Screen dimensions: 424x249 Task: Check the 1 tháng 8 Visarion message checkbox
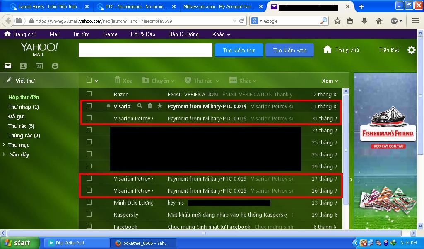point(89,106)
